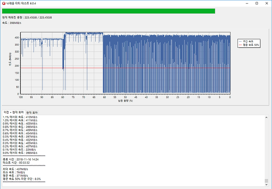Click the '속도 (MiB/s)' vertical axis title
The height and width of the screenshot is (189, 272).
pos(10,59)
